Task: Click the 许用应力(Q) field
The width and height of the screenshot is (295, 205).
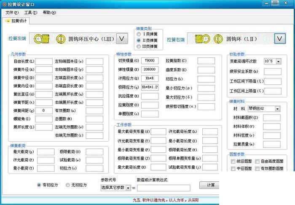Action: (150, 78)
